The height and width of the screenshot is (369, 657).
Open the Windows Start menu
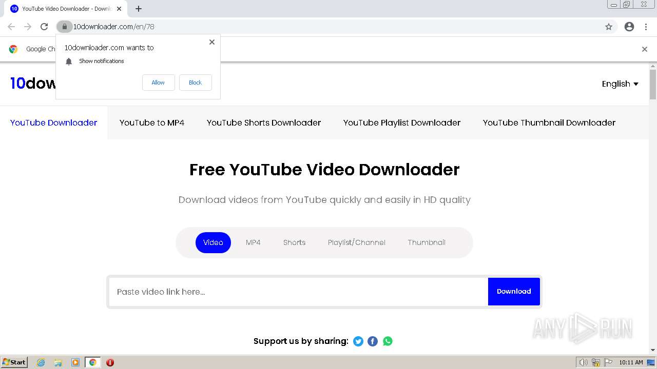(14, 362)
